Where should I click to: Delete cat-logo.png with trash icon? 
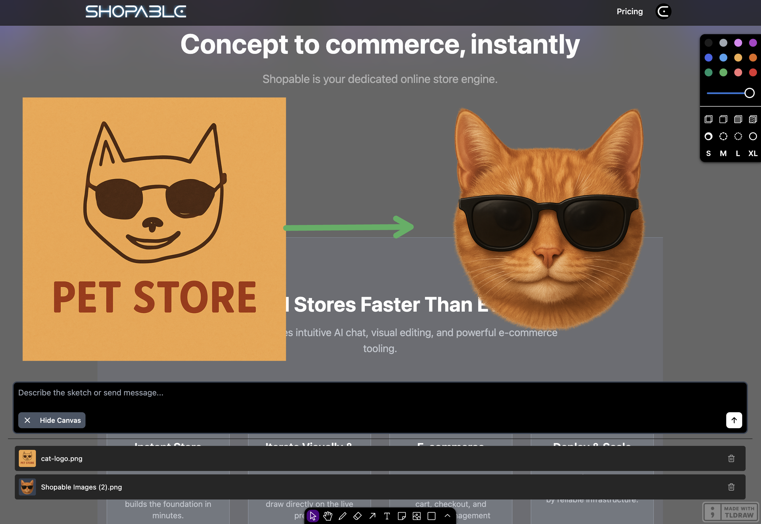(731, 458)
